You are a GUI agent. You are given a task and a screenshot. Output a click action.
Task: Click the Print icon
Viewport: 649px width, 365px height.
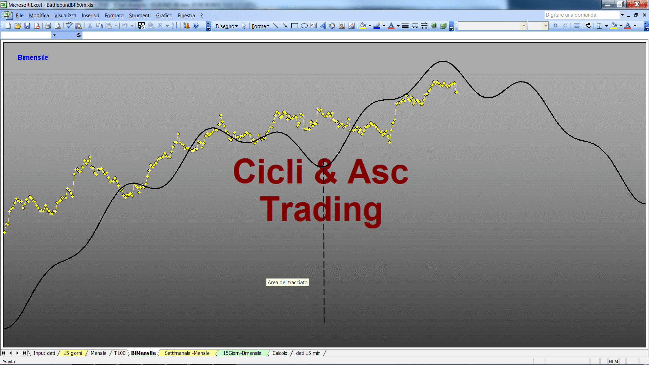[48, 26]
